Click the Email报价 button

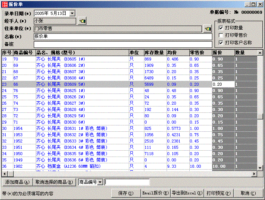(154, 193)
